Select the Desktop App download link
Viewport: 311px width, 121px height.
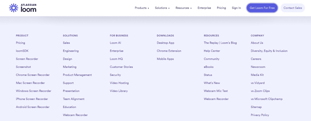coord(166,43)
